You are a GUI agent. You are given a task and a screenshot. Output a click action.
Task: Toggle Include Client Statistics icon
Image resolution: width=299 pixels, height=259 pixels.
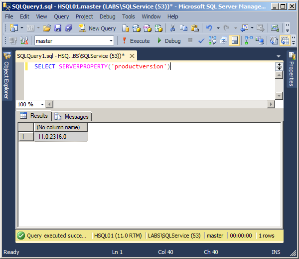point(260,40)
